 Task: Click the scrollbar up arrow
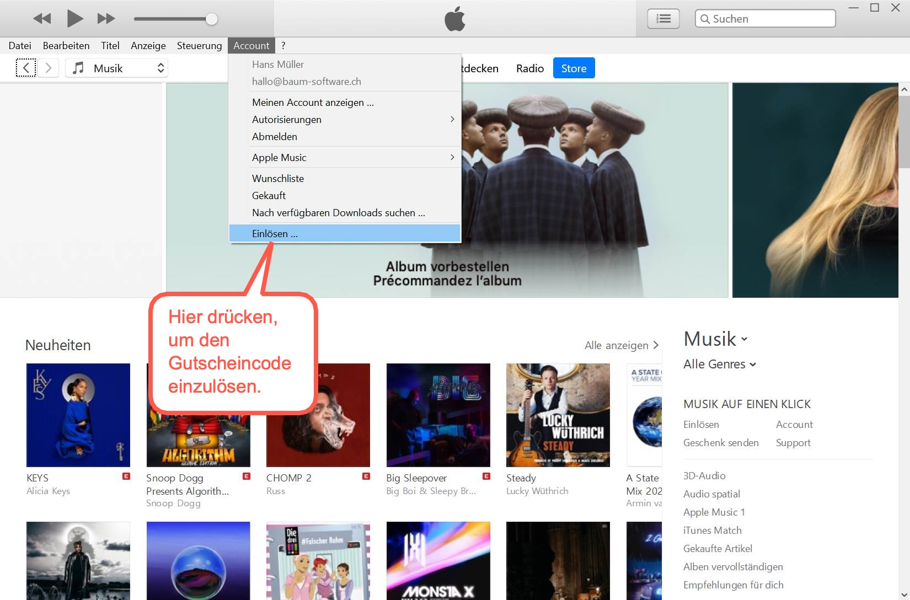coord(904,89)
